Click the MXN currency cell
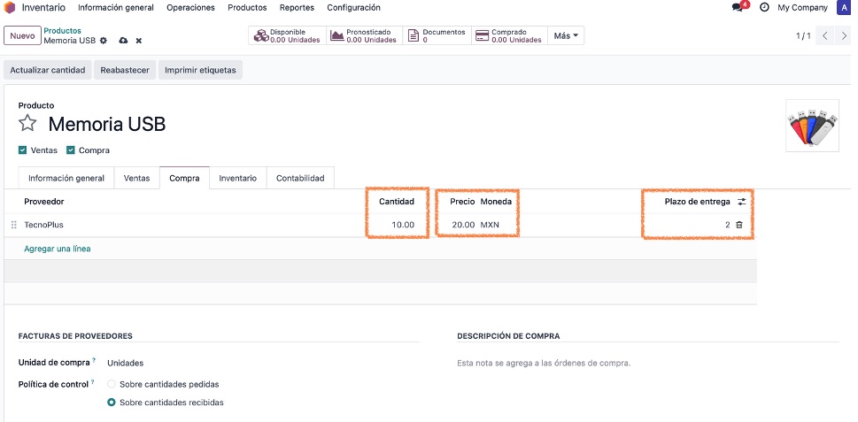 [490, 225]
